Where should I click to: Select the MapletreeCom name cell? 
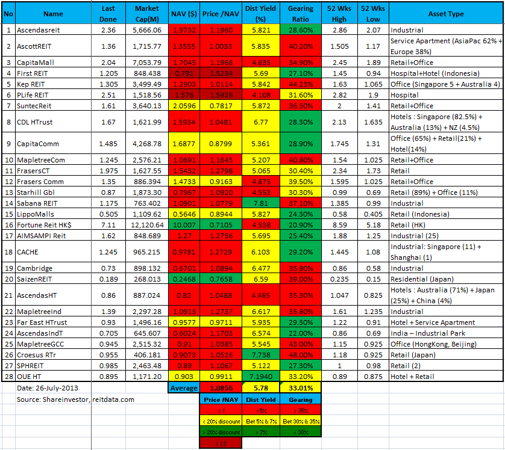coord(53,160)
